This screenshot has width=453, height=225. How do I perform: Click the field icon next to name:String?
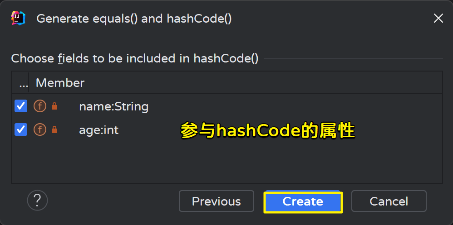click(40, 106)
